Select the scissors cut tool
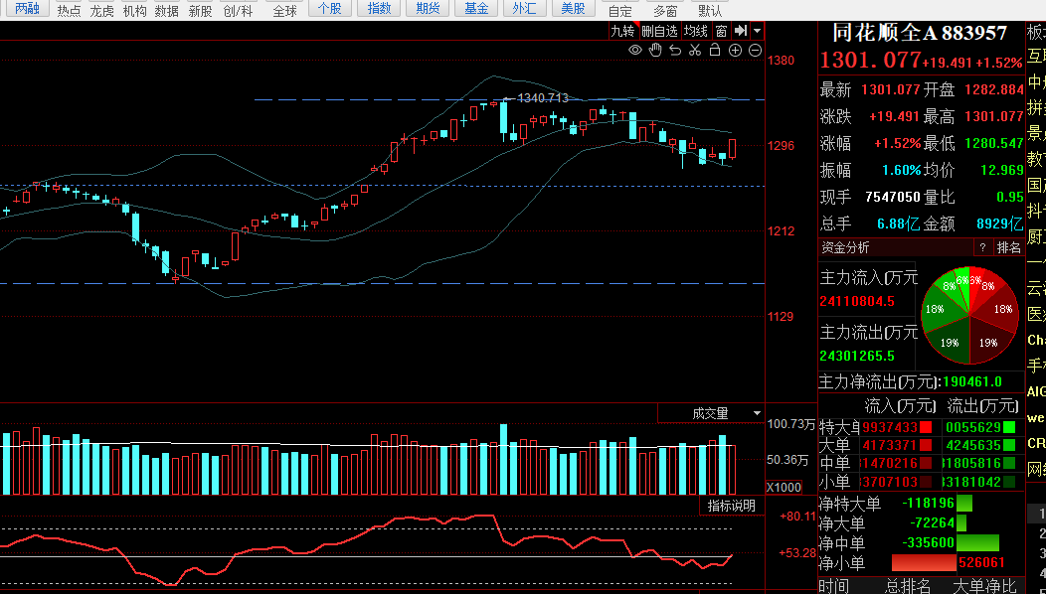This screenshot has height=594, width=1046. (695, 50)
